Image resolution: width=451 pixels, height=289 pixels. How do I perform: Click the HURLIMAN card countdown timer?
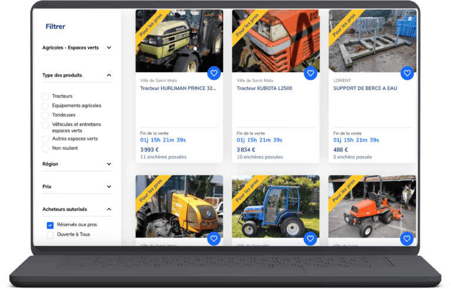tap(163, 140)
